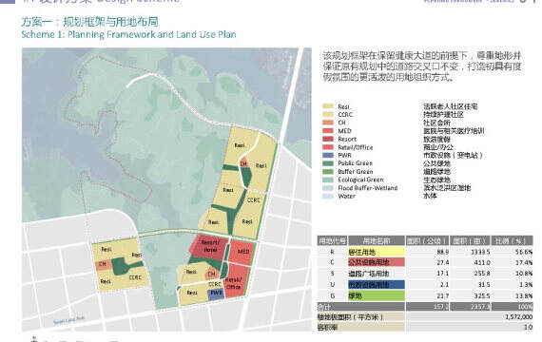Select the MED red swatch in legend
Screen dimensions: 542x342
point(328,130)
